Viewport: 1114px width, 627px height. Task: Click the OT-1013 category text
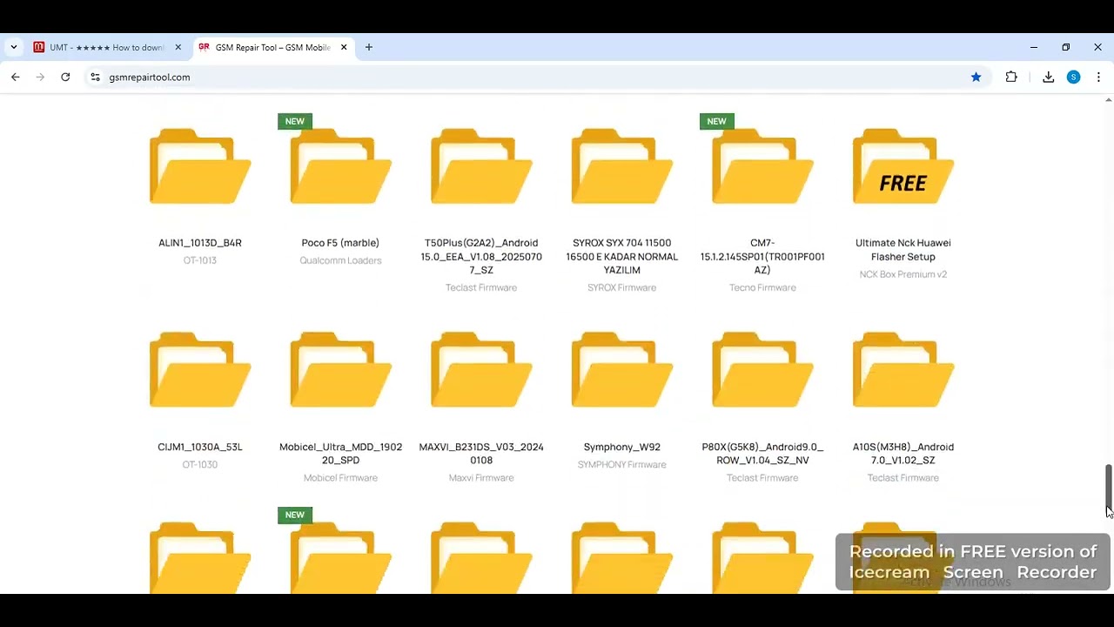tap(200, 260)
